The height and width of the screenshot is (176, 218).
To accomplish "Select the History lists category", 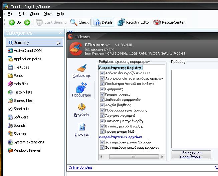I will tap(20, 92).
